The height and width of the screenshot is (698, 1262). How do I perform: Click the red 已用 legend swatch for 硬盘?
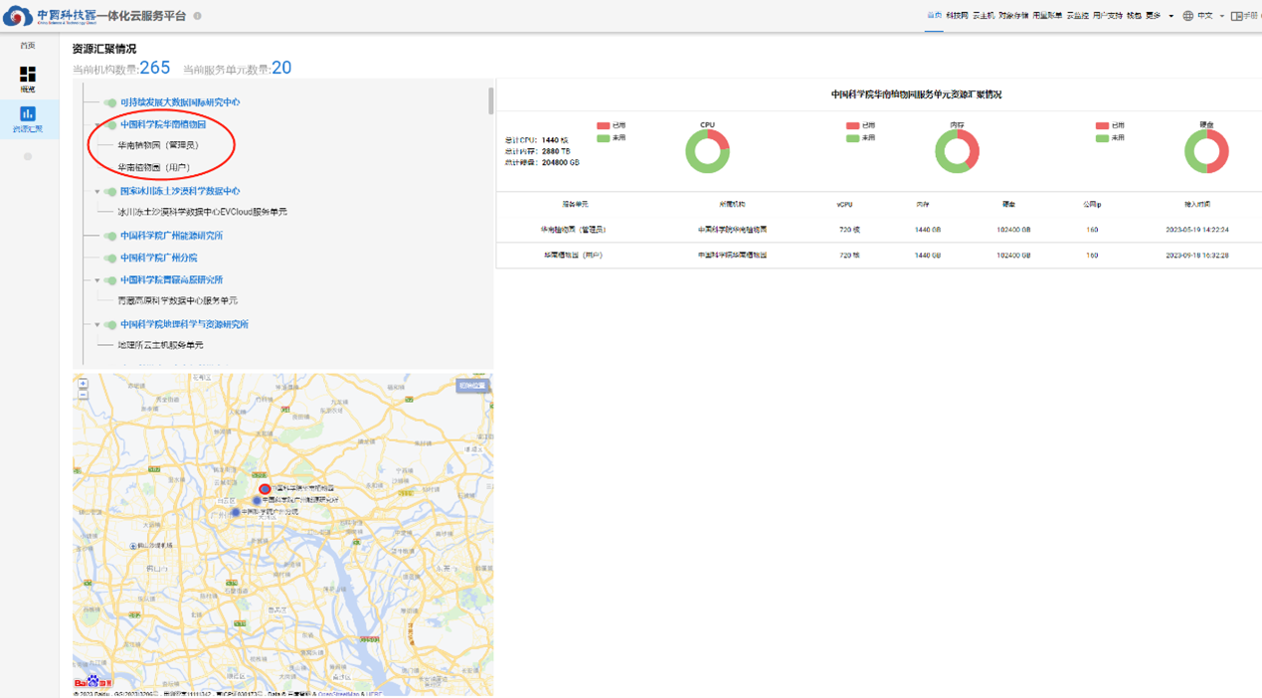(x=1102, y=125)
